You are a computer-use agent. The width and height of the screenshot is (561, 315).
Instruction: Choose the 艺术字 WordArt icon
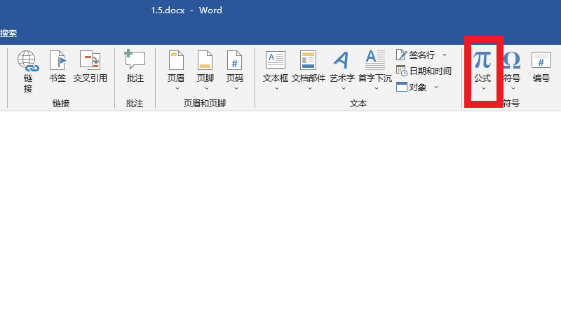point(342,61)
